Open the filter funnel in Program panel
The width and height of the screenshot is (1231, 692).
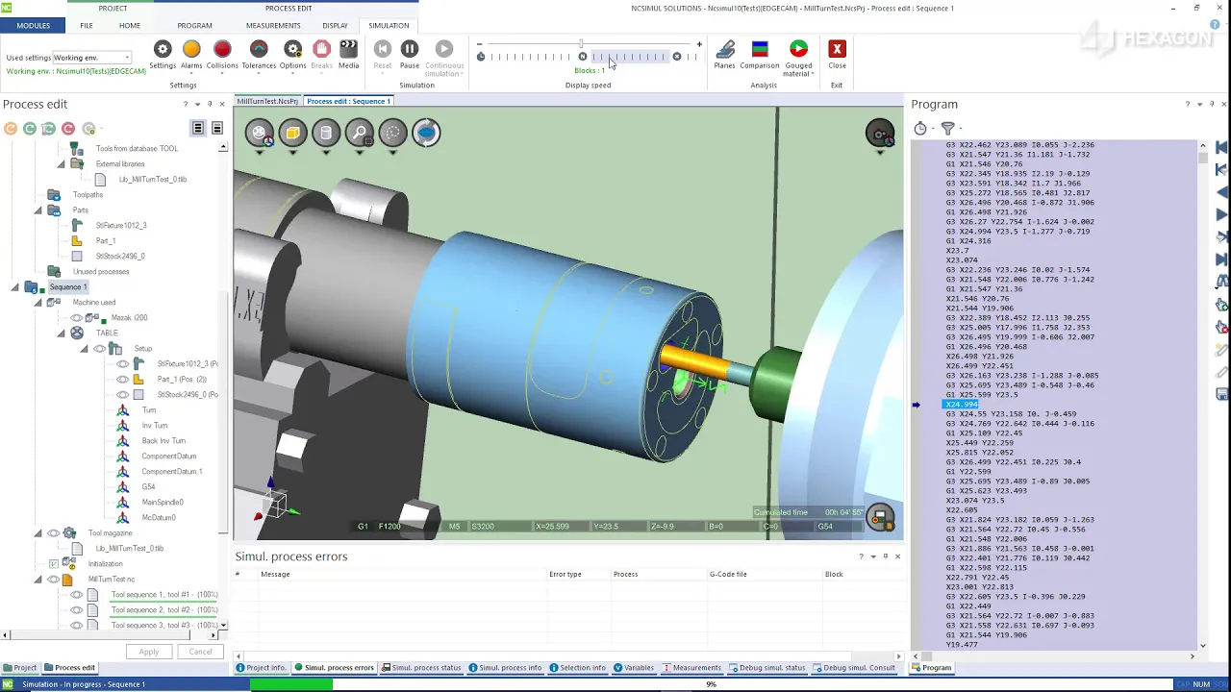point(947,128)
